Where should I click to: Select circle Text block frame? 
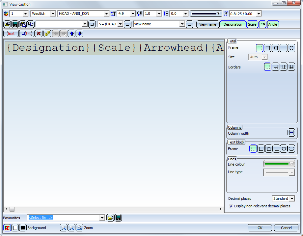point(284,149)
